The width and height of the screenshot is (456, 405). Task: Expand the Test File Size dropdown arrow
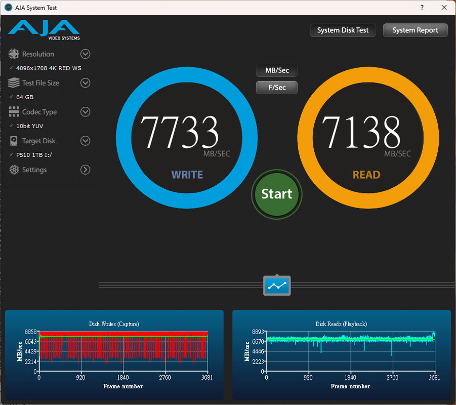[x=85, y=83]
